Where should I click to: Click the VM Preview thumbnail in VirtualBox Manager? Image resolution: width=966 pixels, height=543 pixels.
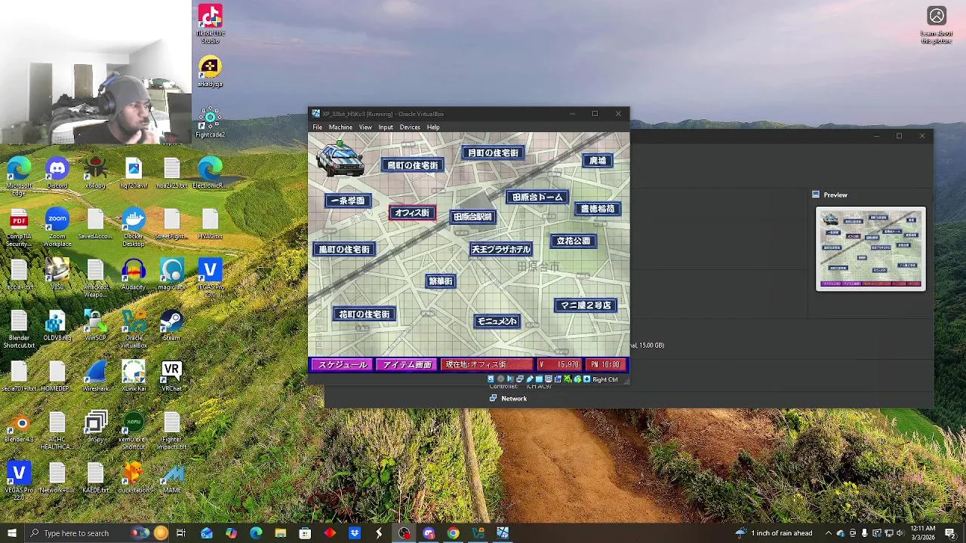coord(871,249)
